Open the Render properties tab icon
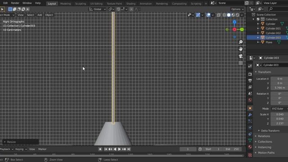The width and height of the screenshot is (288, 162). coord(250,74)
